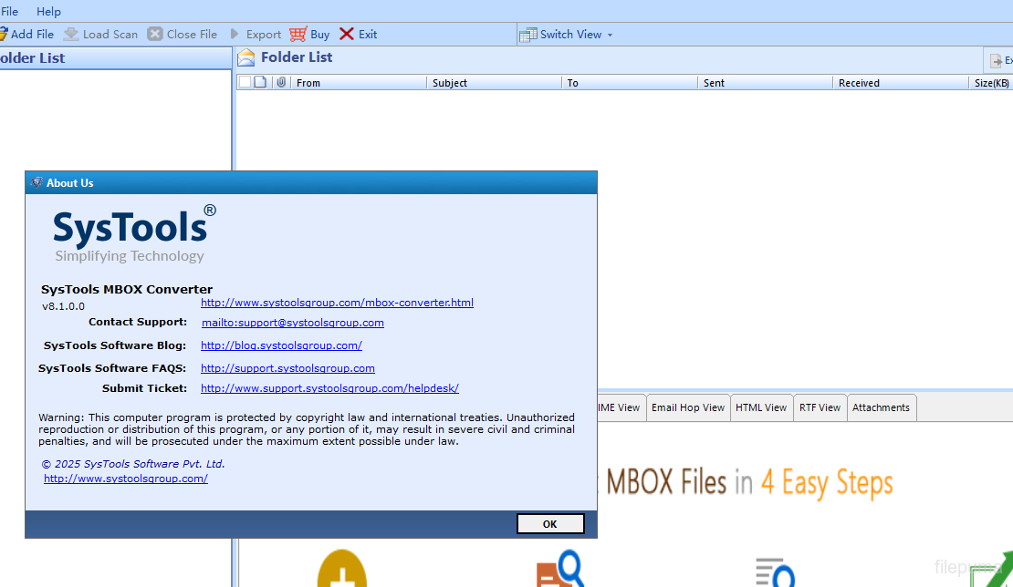
Task: Open the mbox-converter.html product link
Action: click(x=337, y=303)
